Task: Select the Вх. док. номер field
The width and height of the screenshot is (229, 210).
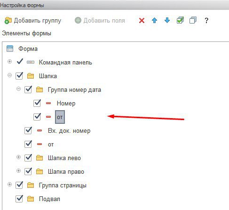Action: [69, 131]
